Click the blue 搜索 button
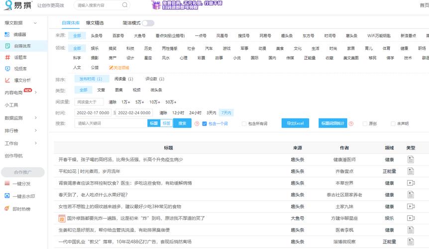This screenshot has height=249, width=429. 182,124
